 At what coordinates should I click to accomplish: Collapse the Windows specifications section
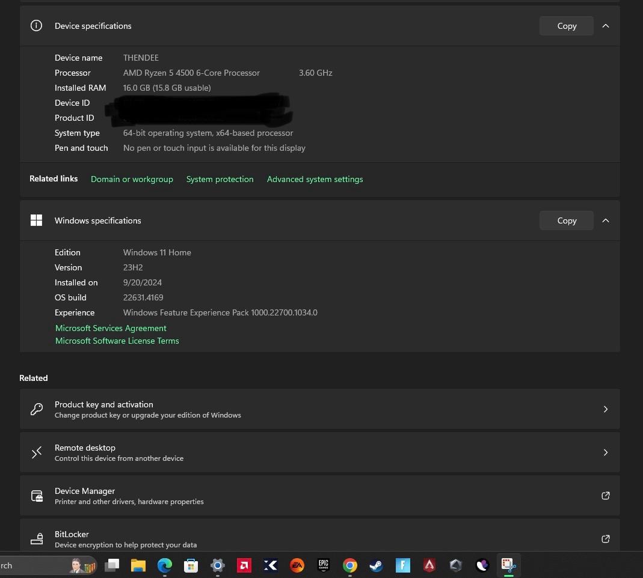pos(605,221)
